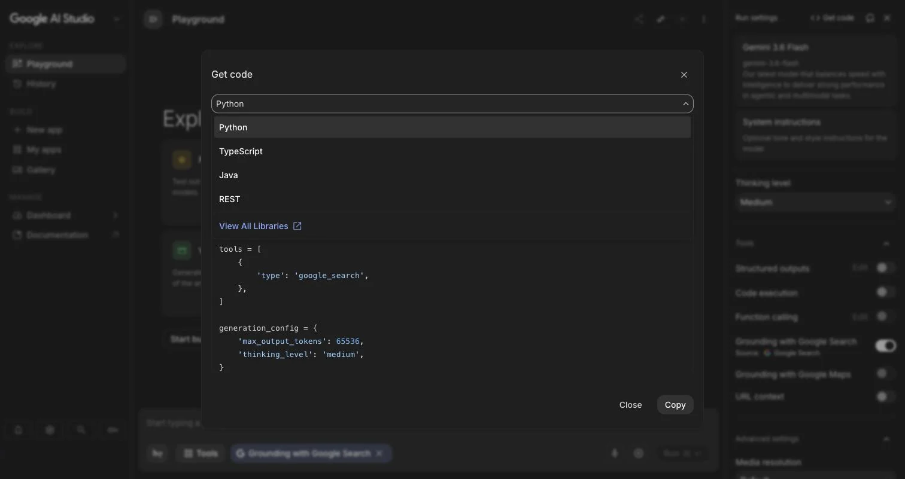Click the 'google_search' string in the code

tap(329, 275)
